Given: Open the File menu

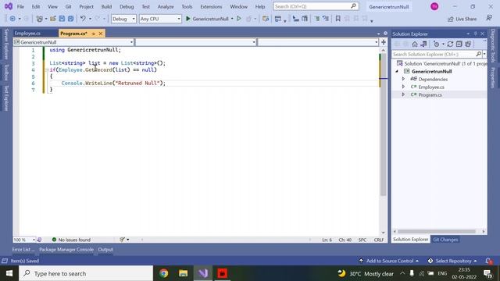Looking at the screenshot, I should [20, 7].
